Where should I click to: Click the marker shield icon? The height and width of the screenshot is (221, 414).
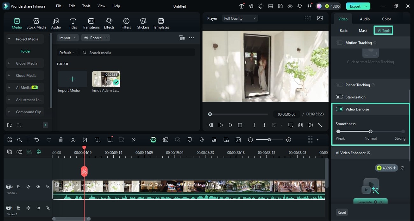[x=189, y=140]
